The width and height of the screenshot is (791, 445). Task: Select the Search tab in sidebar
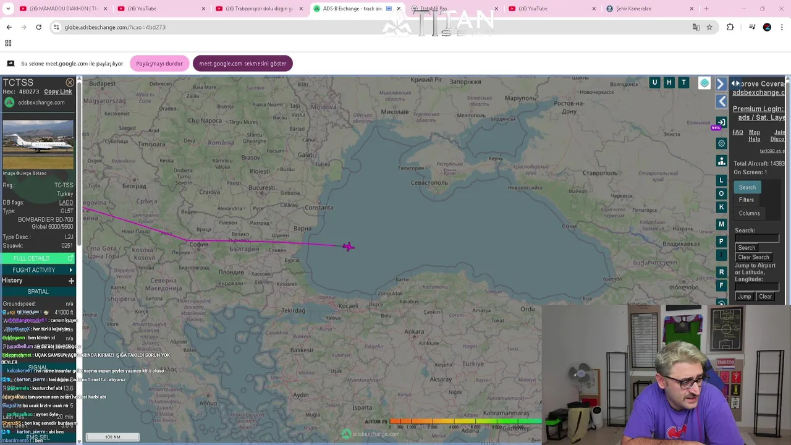click(747, 187)
